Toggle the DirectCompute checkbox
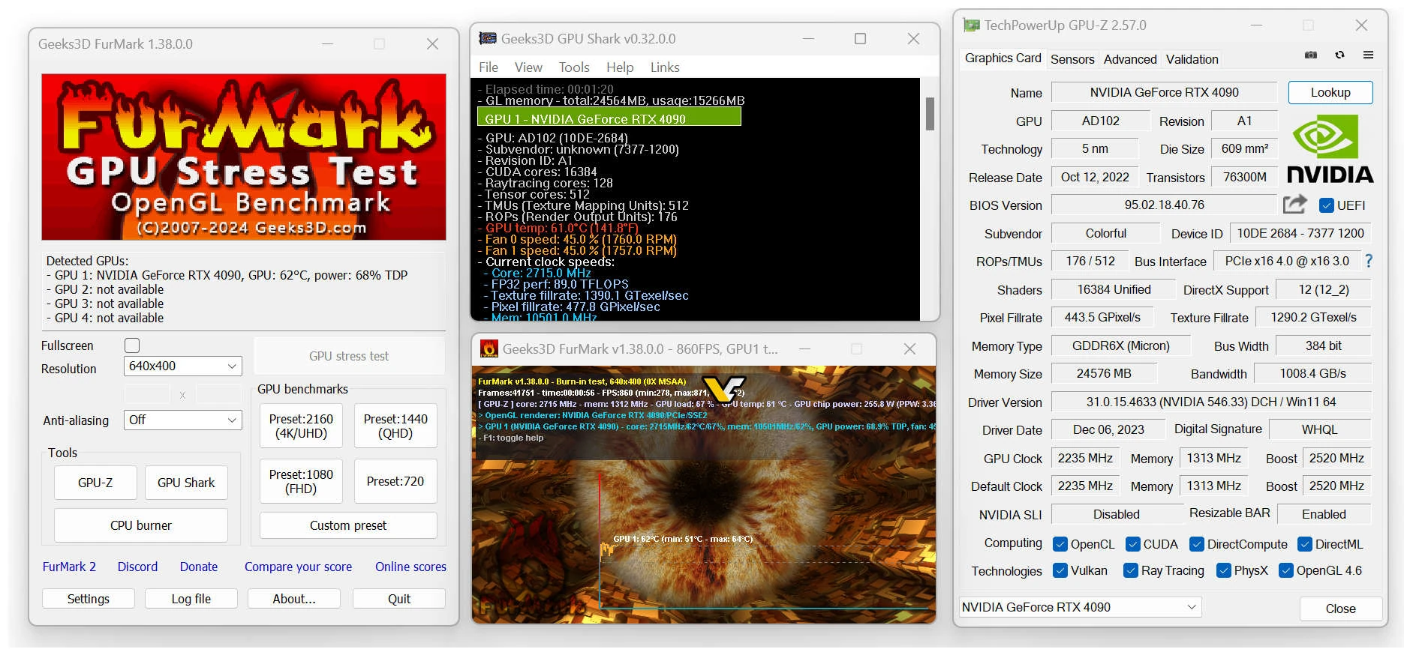 coord(1196,544)
